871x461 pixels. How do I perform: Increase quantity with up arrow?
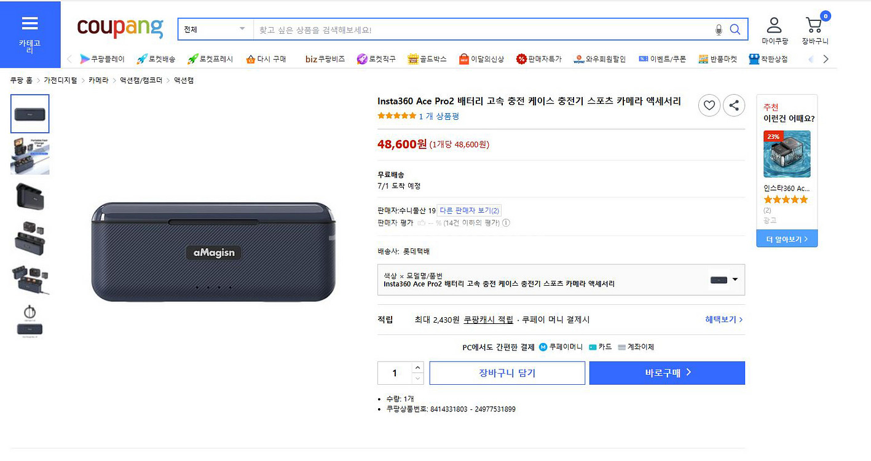pos(417,368)
